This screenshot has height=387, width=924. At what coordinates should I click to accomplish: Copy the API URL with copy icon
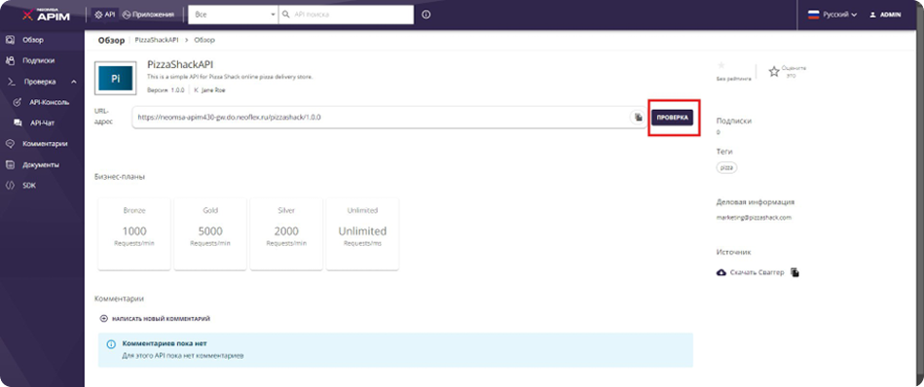click(637, 117)
